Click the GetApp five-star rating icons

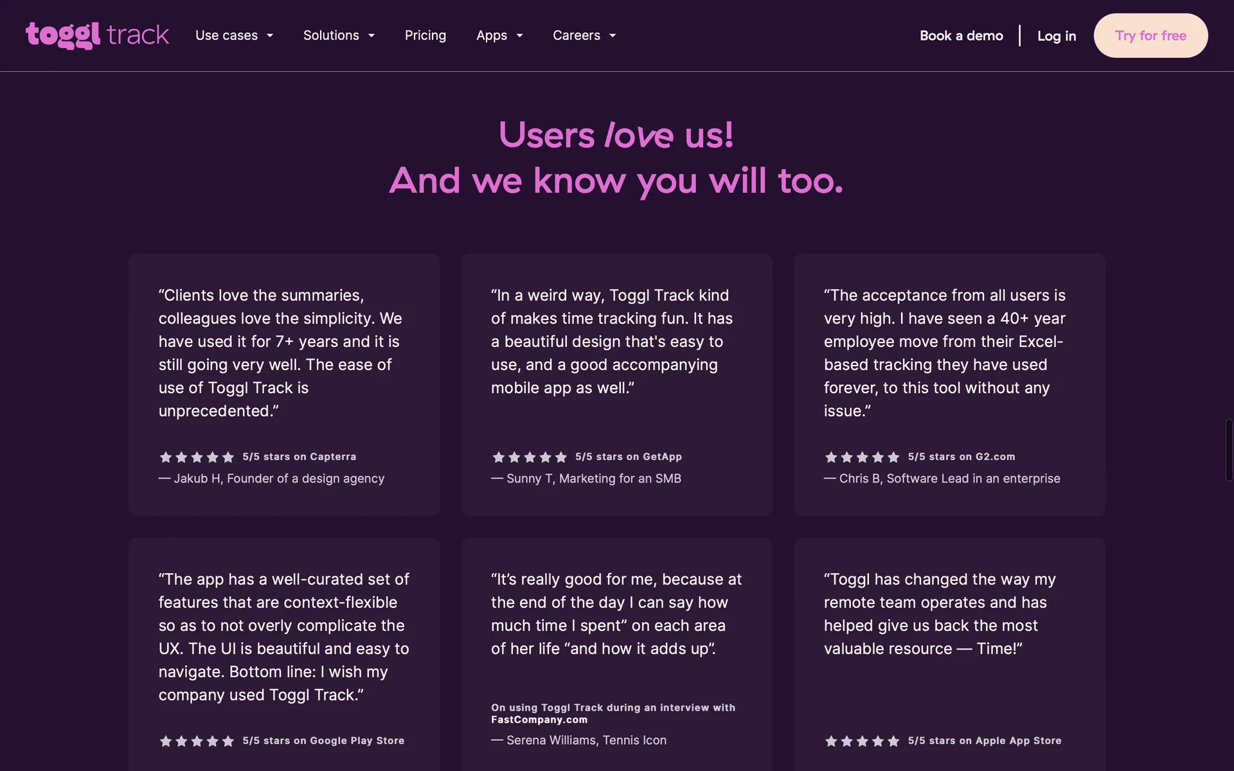point(530,457)
